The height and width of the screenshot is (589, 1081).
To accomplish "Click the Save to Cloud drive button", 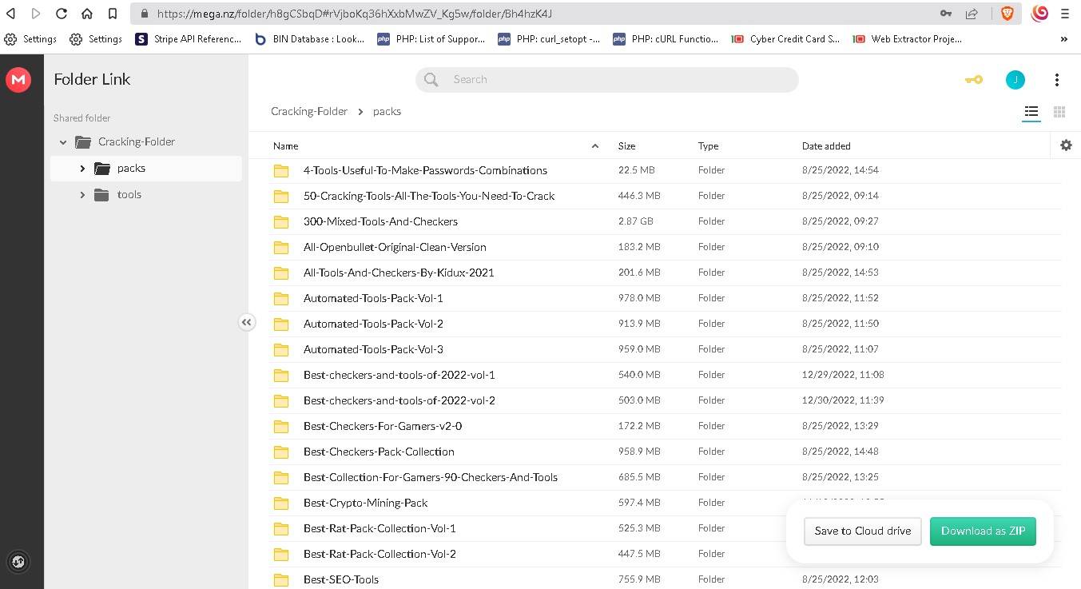I will coord(862,531).
